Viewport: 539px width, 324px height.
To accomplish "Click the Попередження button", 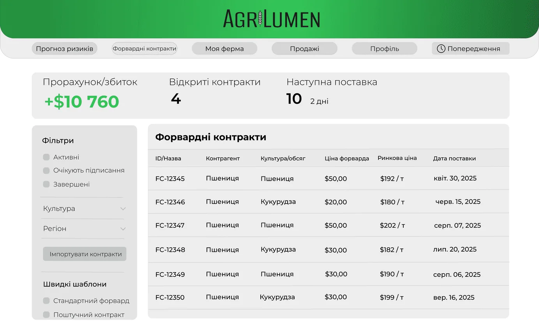I will pyautogui.click(x=470, y=49).
